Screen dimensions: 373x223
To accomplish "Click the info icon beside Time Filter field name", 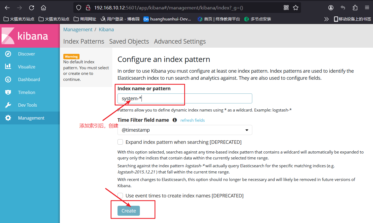I will (x=175, y=120).
